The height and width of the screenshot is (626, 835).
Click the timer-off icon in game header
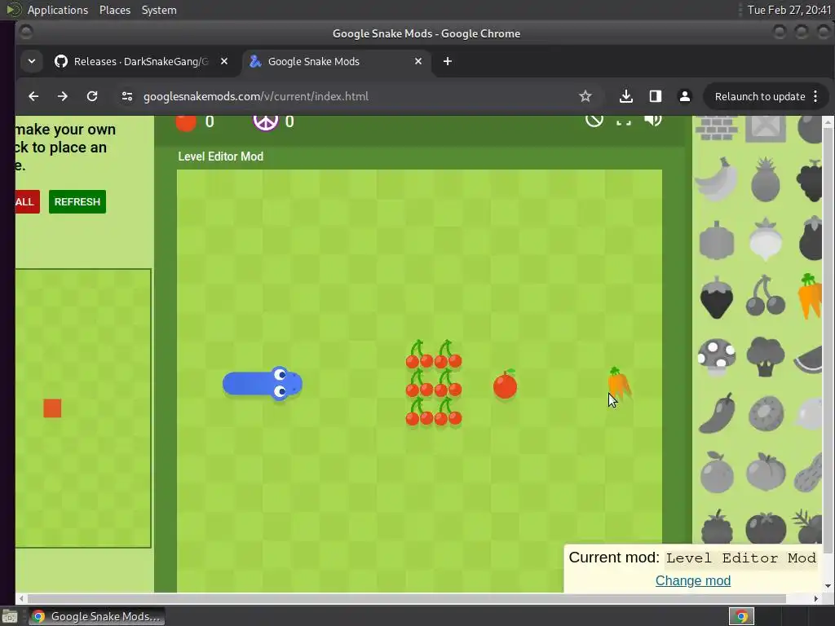click(x=594, y=121)
